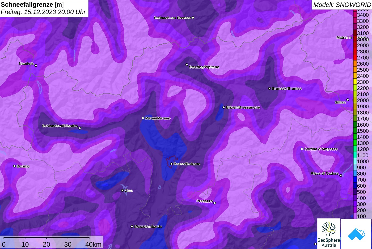Select the Steinach am Brenner marker dot
This screenshot has height=249, width=372.
click(x=193, y=18)
